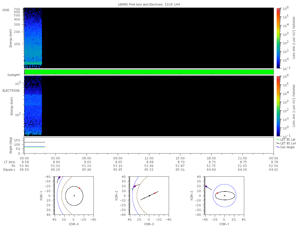
Task: Click the 12:00 time axis tick label
Action: [x=149, y=158]
